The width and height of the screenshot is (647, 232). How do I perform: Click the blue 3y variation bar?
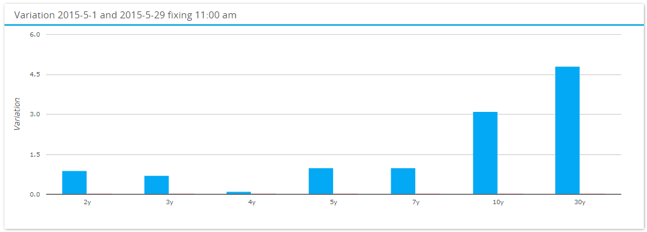pyautogui.click(x=156, y=185)
